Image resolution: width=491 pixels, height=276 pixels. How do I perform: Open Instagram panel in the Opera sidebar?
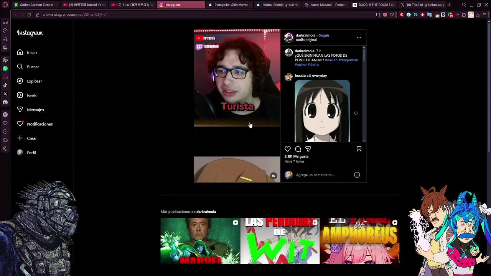tap(5, 77)
